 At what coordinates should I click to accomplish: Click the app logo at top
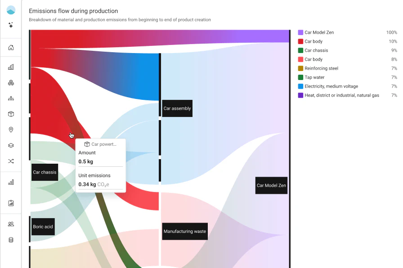[11, 10]
